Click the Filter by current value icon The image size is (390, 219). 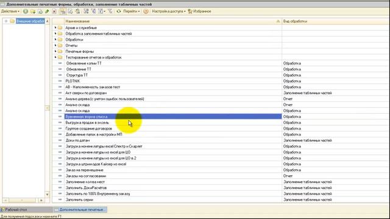[x=93, y=12]
